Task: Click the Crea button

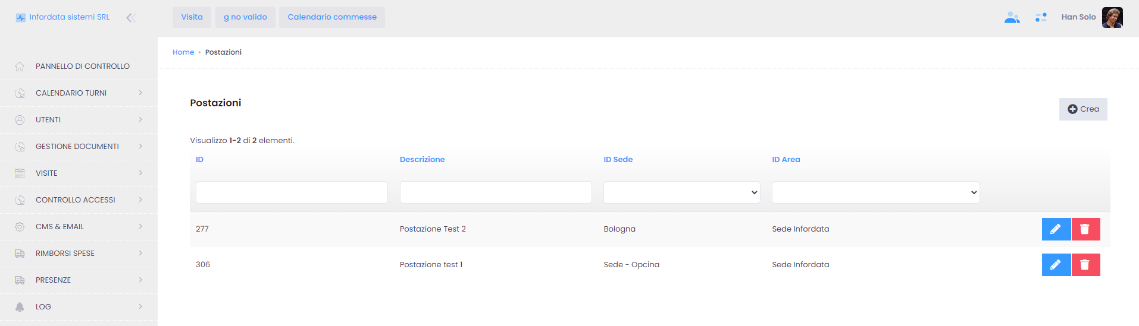Action: coord(1083,109)
